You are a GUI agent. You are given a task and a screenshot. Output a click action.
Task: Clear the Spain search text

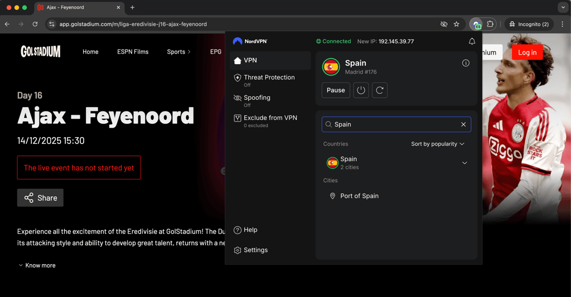(463, 124)
